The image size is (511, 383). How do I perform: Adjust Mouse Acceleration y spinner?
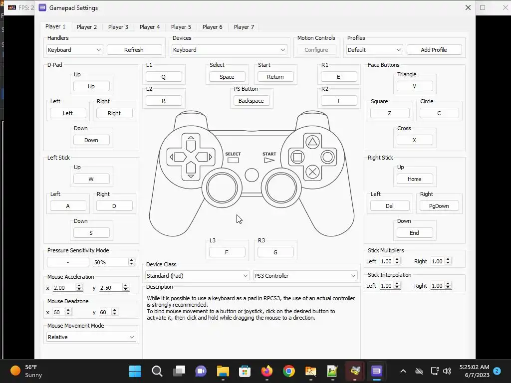pyautogui.click(x=125, y=288)
